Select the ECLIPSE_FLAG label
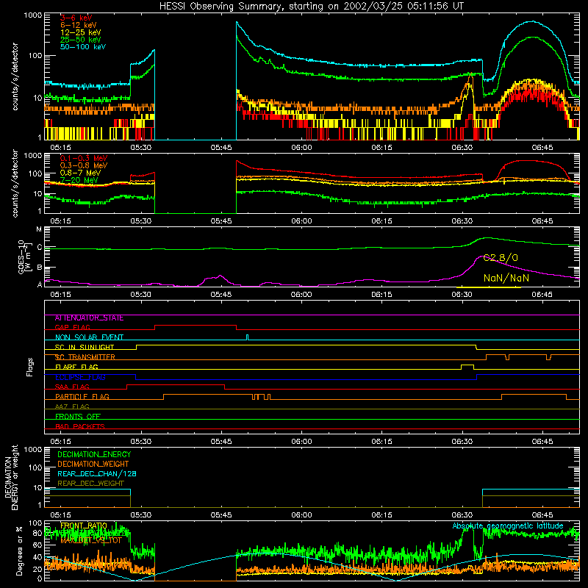This screenshot has height=588, width=588. tap(80, 377)
